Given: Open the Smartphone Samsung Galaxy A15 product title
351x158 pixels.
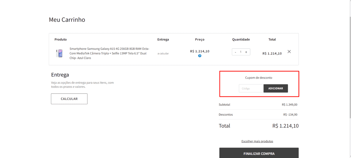Looking at the screenshot, I should tap(109, 53).
